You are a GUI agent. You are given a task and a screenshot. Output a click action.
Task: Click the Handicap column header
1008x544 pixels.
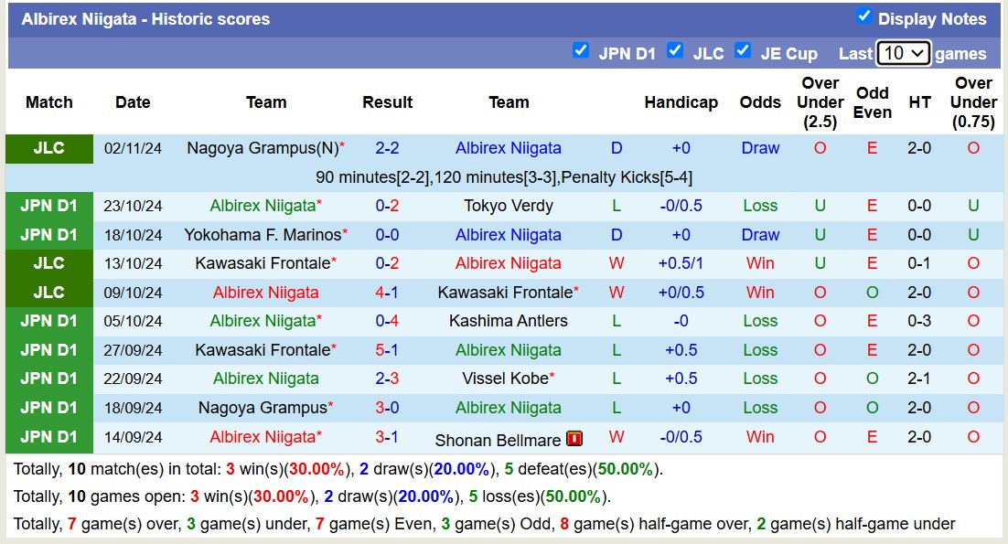point(681,102)
